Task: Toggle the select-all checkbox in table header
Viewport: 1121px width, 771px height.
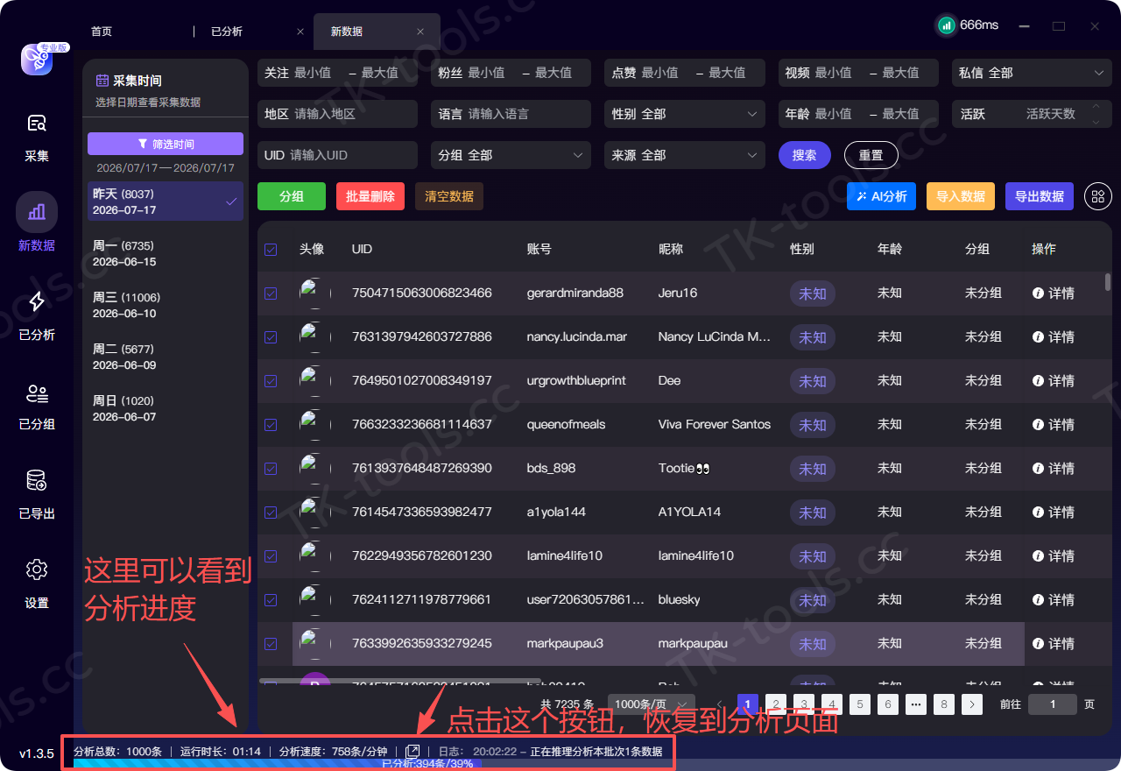Action: 271,250
